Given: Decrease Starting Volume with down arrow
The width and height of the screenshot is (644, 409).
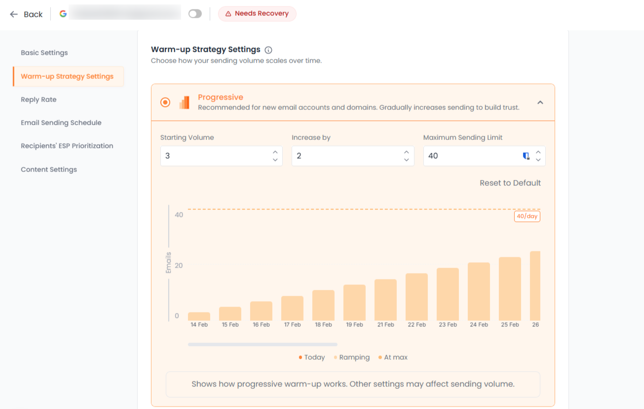Looking at the screenshot, I should click(x=275, y=160).
